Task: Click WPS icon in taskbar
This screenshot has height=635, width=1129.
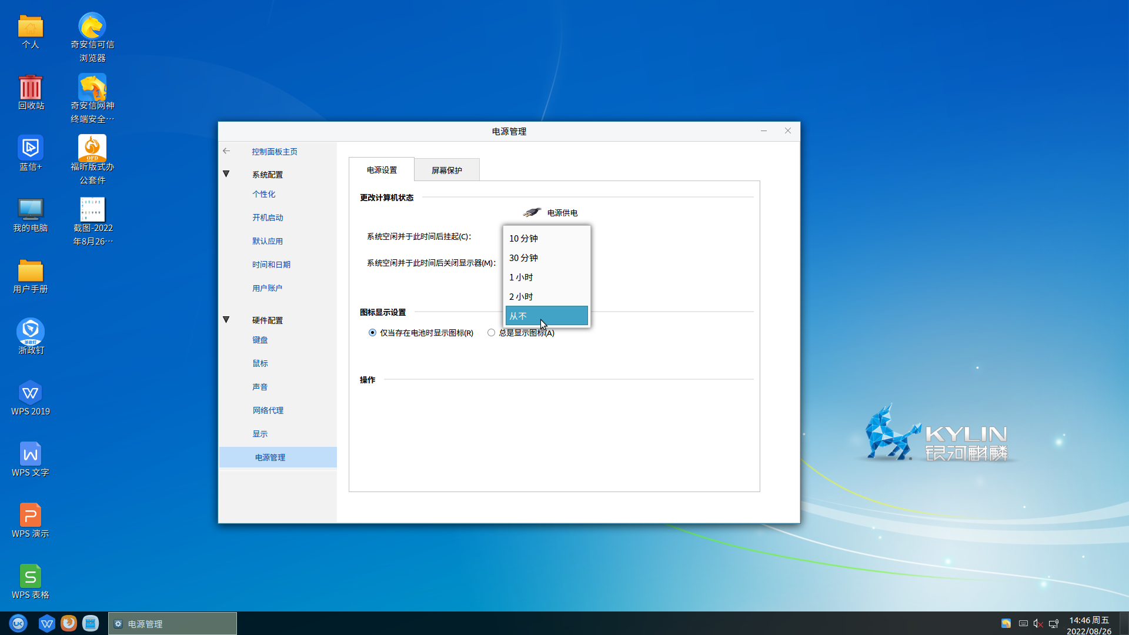Action: pos(46,623)
